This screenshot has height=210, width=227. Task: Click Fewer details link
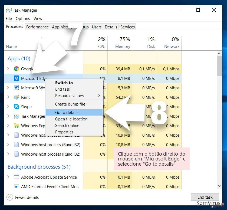(x=27, y=197)
